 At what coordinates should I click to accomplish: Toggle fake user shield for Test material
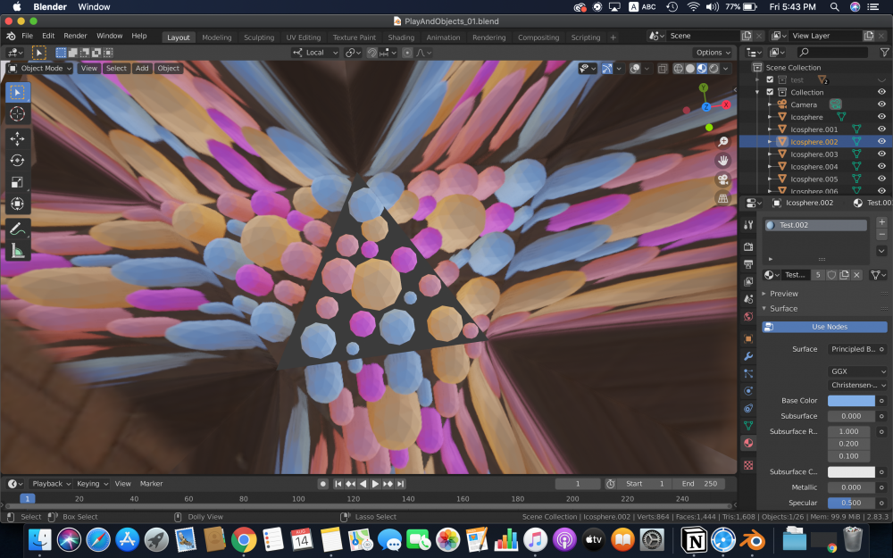(831, 275)
